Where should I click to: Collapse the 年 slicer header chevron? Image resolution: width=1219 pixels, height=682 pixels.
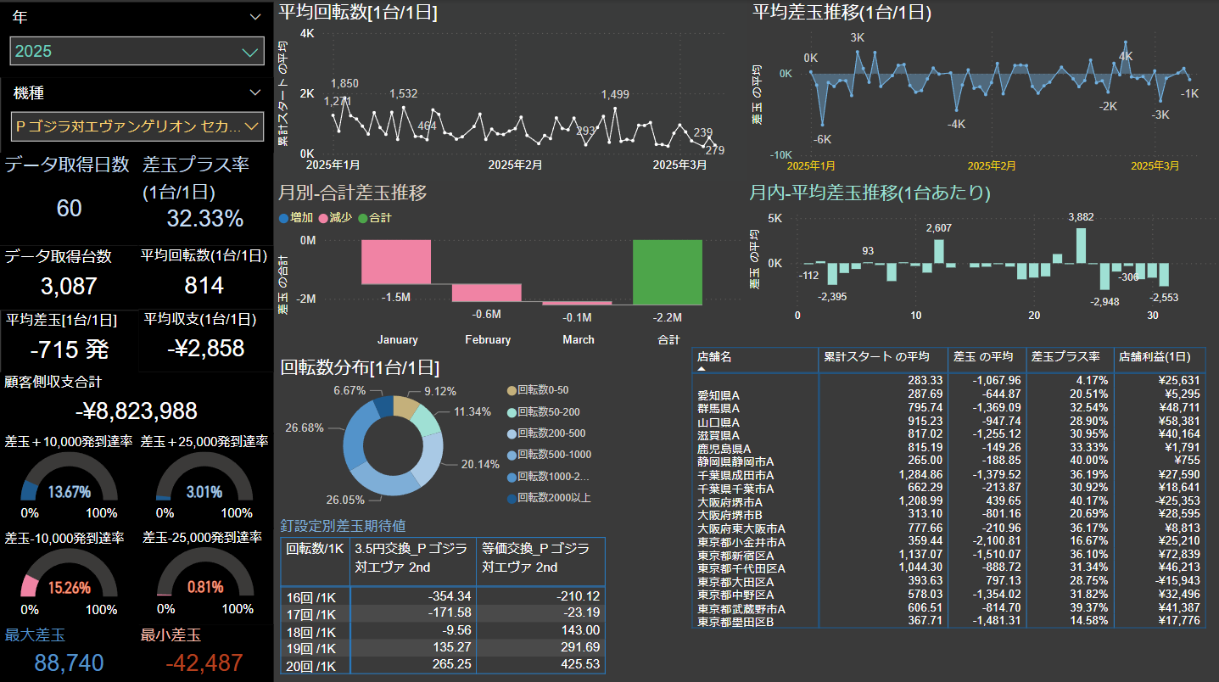pos(255,17)
